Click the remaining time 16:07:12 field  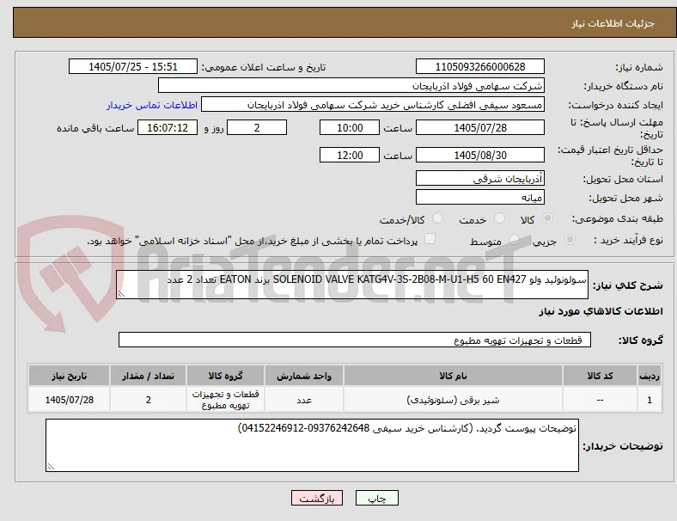pos(168,128)
